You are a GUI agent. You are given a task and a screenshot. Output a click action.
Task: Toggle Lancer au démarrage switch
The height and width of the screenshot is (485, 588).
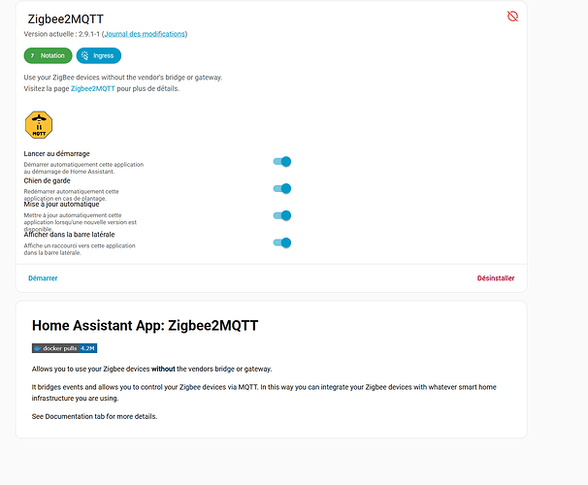coord(282,162)
